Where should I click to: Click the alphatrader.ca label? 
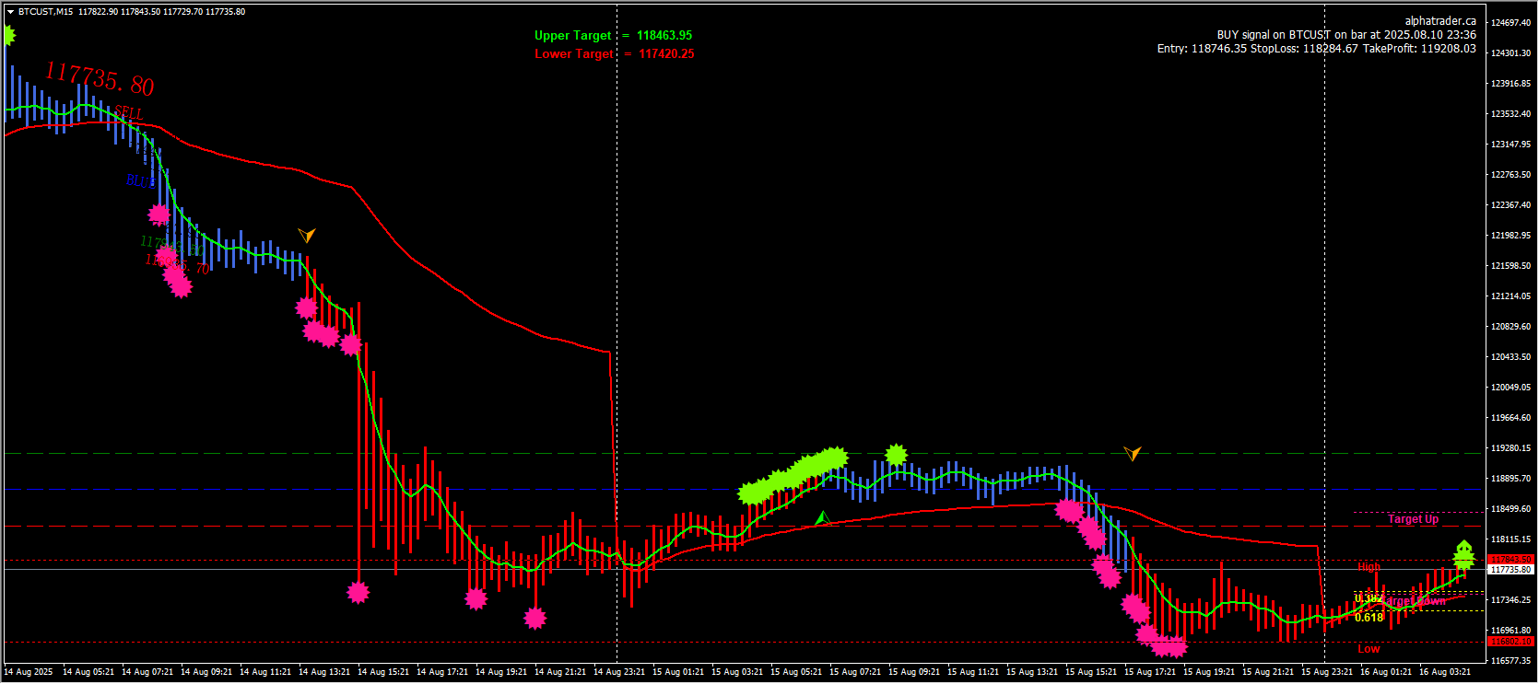1439,21
